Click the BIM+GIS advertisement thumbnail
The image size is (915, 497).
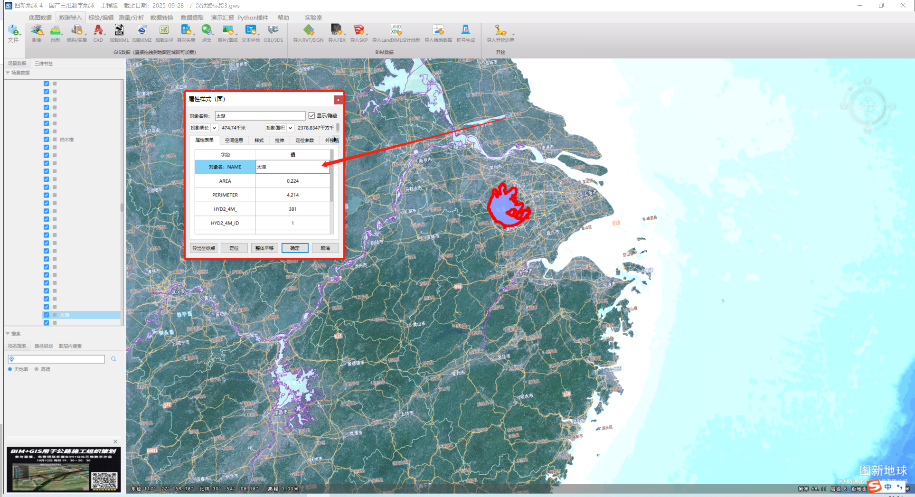64,469
